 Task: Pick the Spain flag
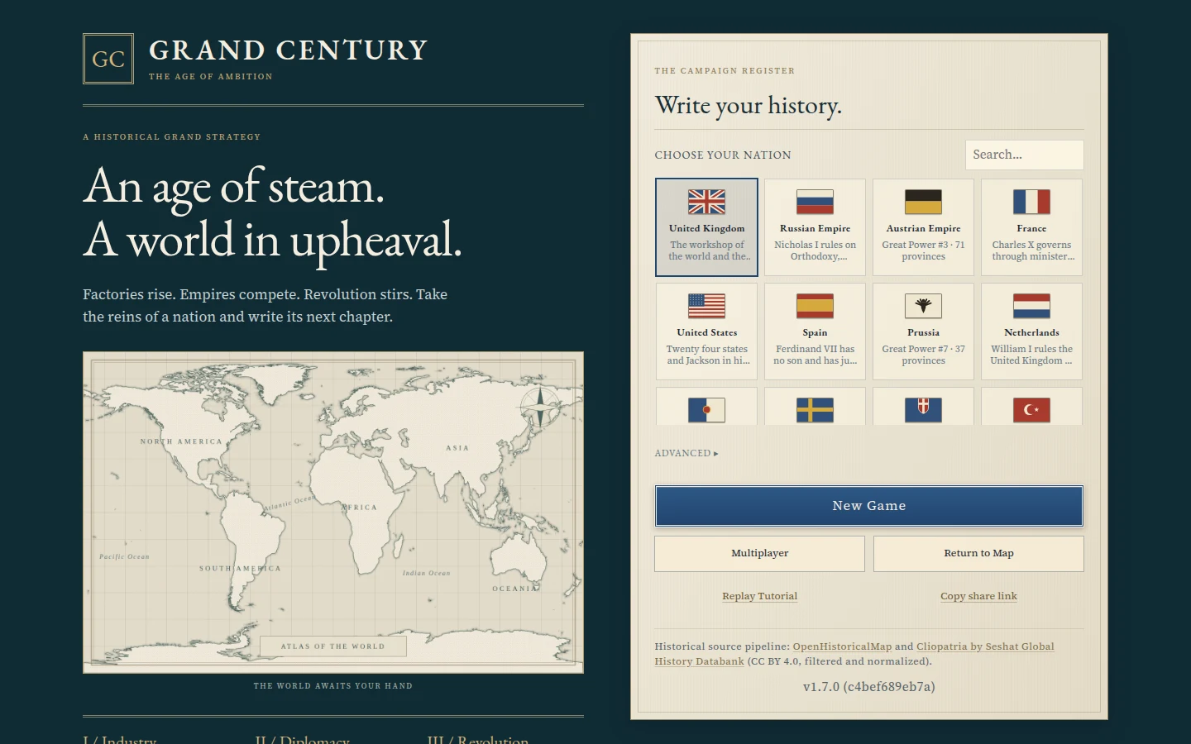point(815,306)
